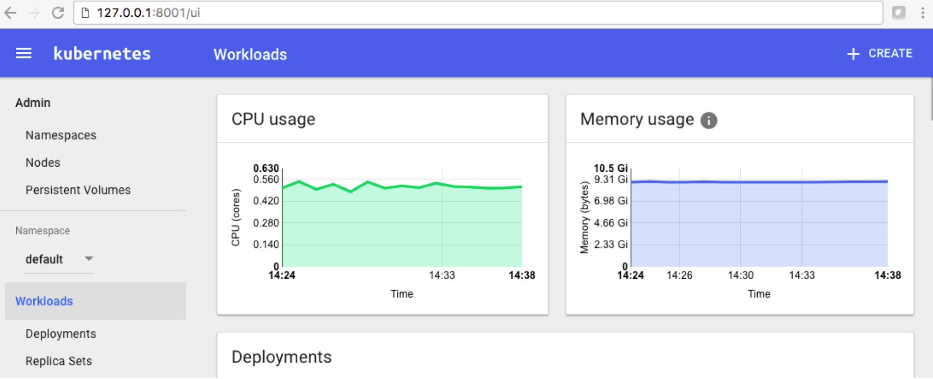Select Workloads in the sidebar
933x379 pixels.
click(x=44, y=301)
